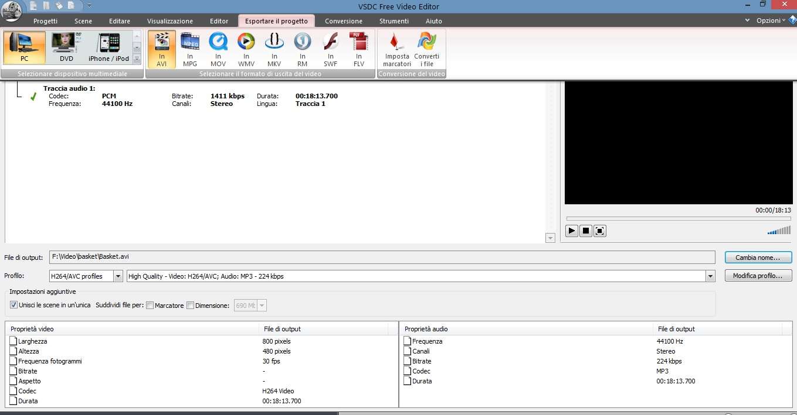This screenshot has width=797, height=415.
Task: Pick the In WMV format icon
Action: [x=246, y=49]
